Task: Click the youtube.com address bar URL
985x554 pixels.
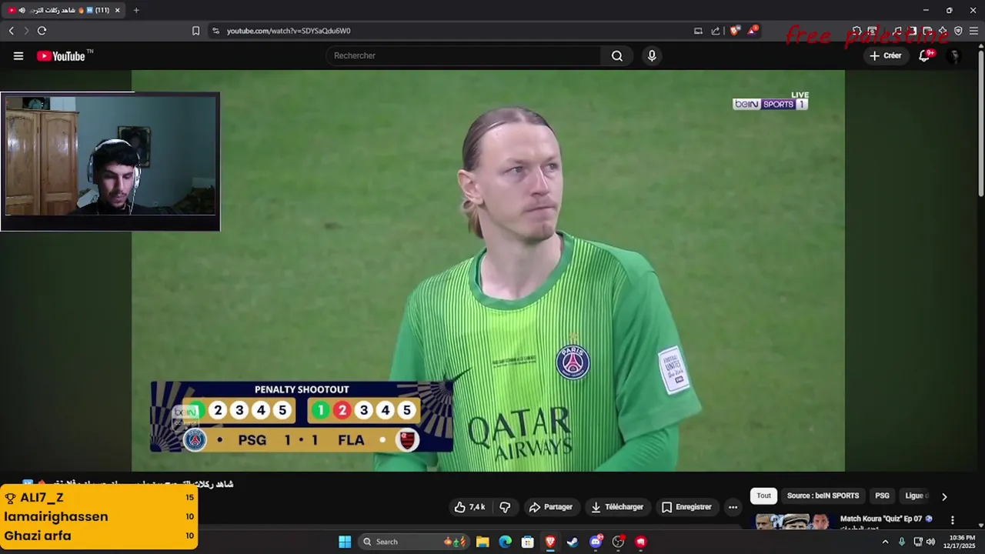Action: [x=289, y=31]
